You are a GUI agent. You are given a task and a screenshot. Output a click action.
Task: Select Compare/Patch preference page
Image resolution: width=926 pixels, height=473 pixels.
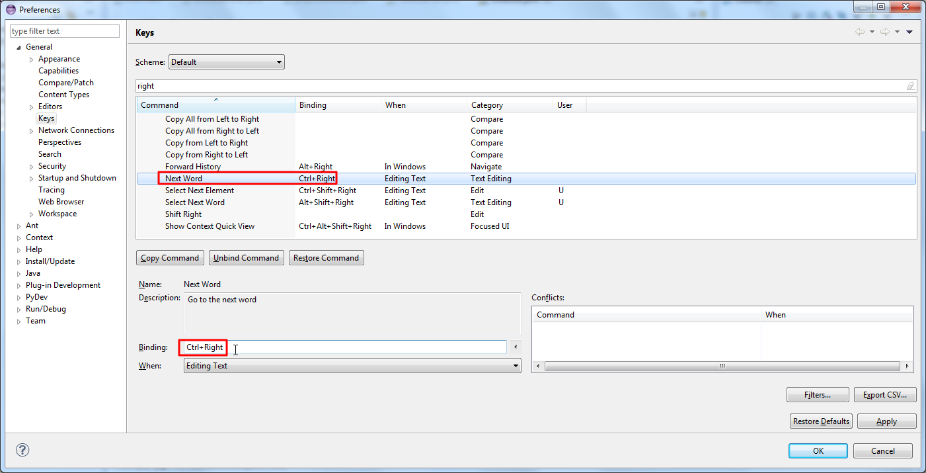coord(66,83)
